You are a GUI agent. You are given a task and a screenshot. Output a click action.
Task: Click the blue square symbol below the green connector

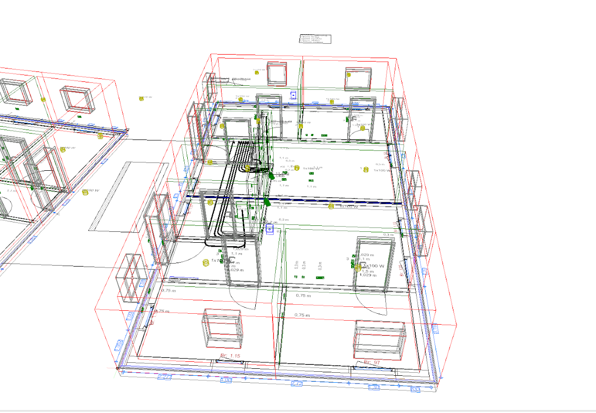(x=270, y=229)
